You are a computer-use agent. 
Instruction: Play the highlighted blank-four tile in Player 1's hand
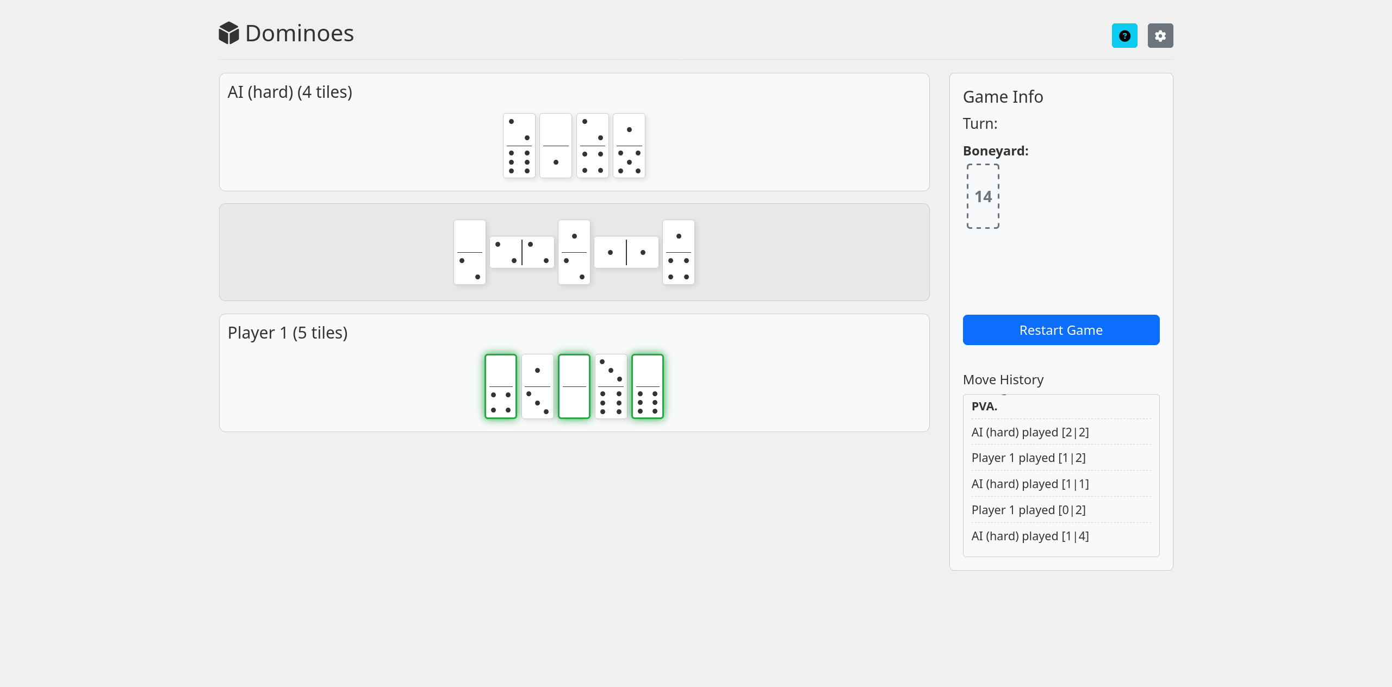coord(500,386)
